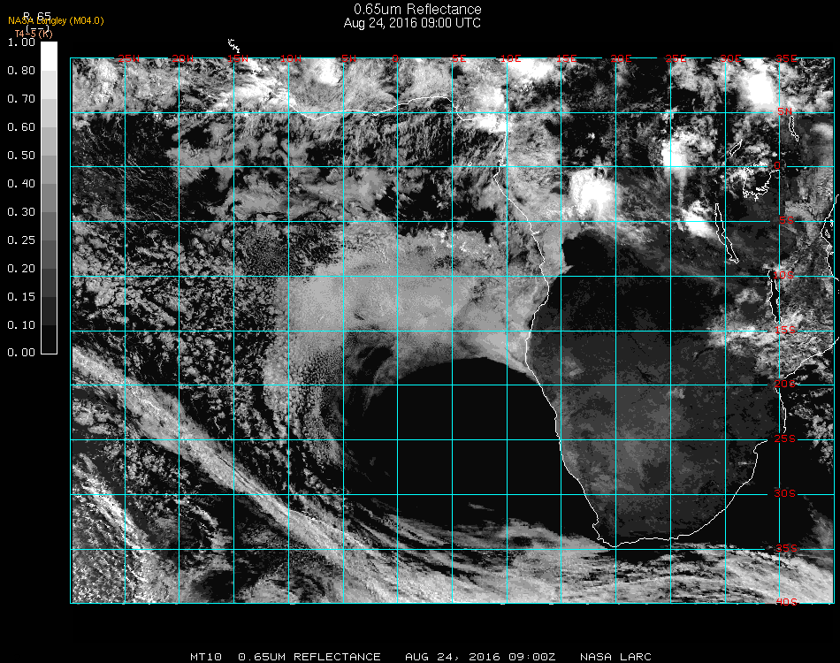Select the 0.80 colorbar scale value
Image resolution: width=840 pixels, height=663 pixels.
[21, 71]
